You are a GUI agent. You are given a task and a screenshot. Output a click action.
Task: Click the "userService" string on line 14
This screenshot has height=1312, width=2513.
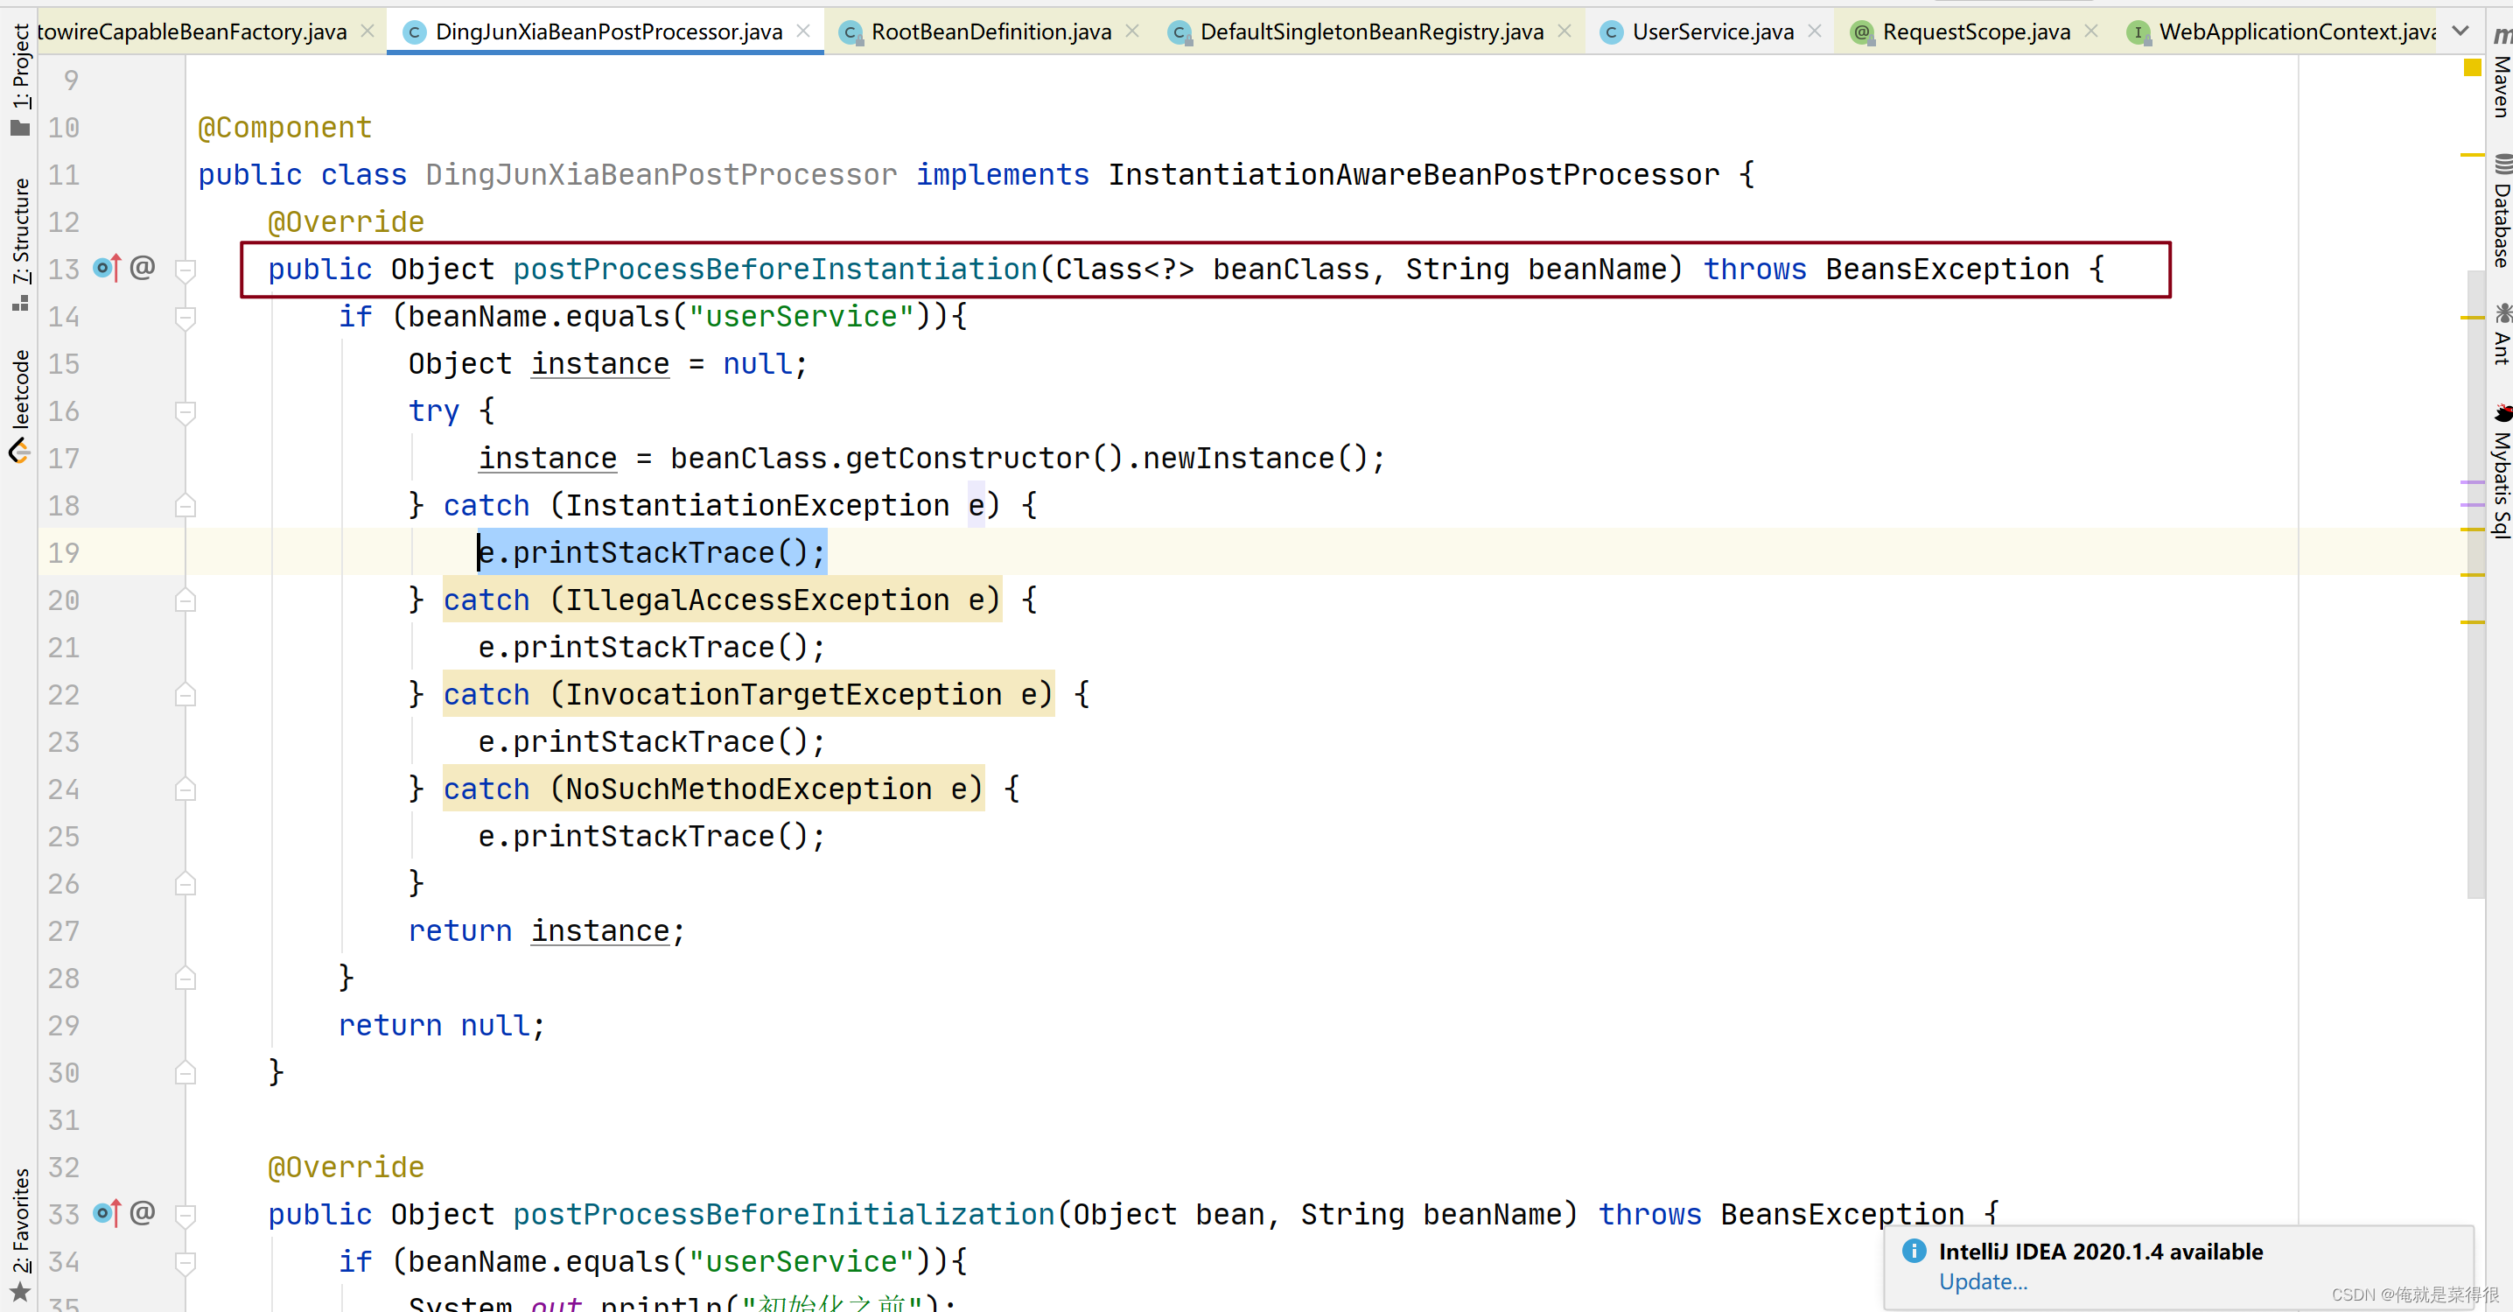801,316
